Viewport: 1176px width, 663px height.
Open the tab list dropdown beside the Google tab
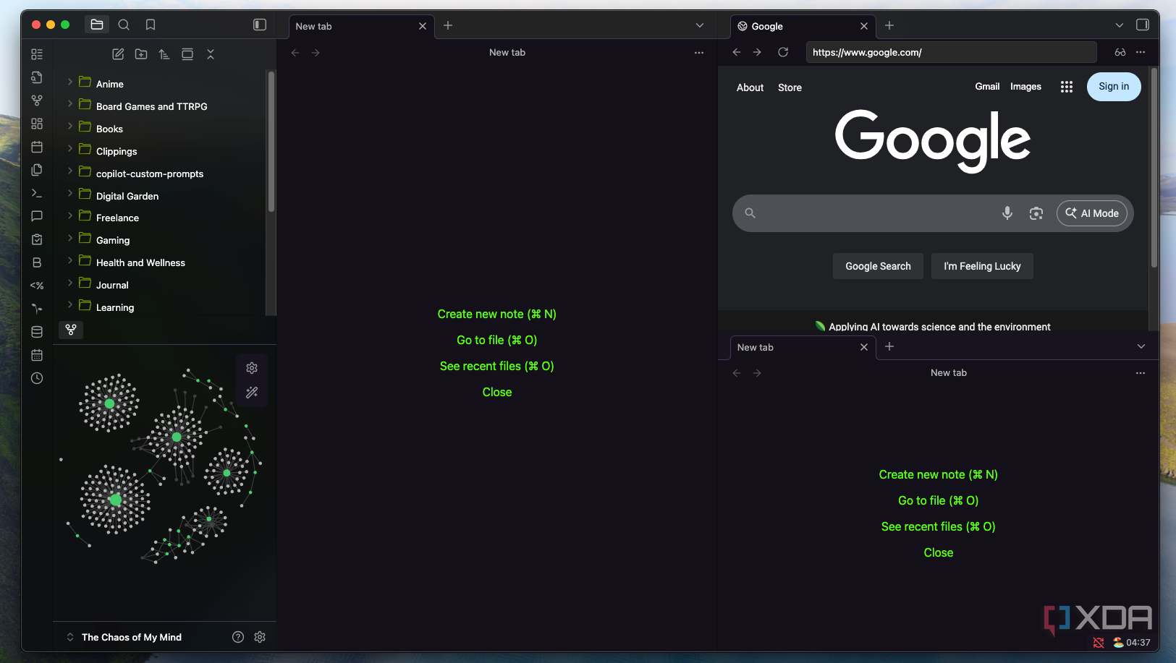pos(1120,25)
